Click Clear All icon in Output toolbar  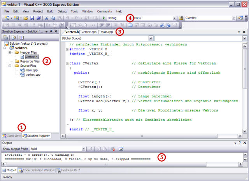click(x=113, y=149)
